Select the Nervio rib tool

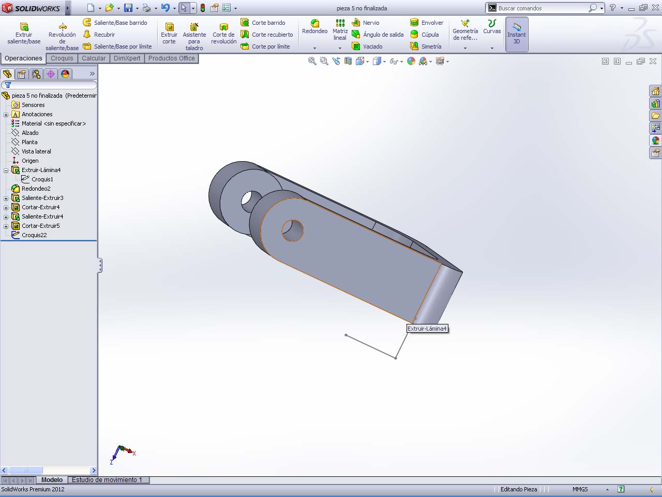pyautogui.click(x=366, y=23)
